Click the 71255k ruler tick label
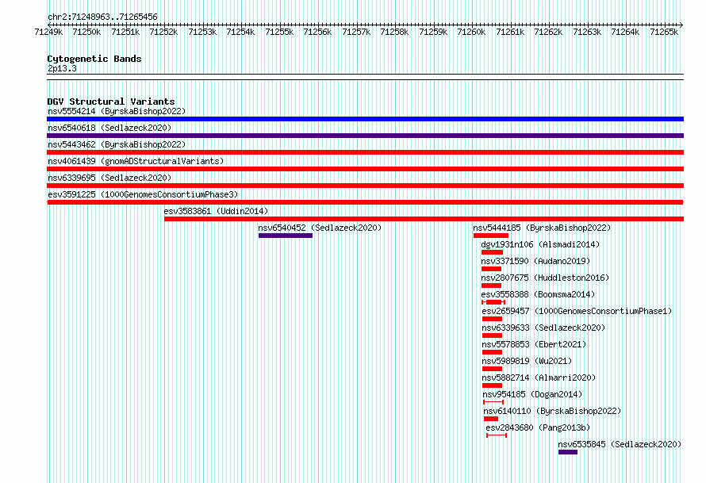Viewport: 706px width, 483px height. pos(279,32)
